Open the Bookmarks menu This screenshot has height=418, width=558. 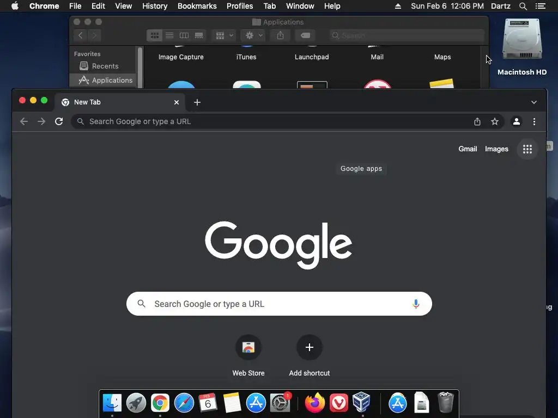(197, 6)
